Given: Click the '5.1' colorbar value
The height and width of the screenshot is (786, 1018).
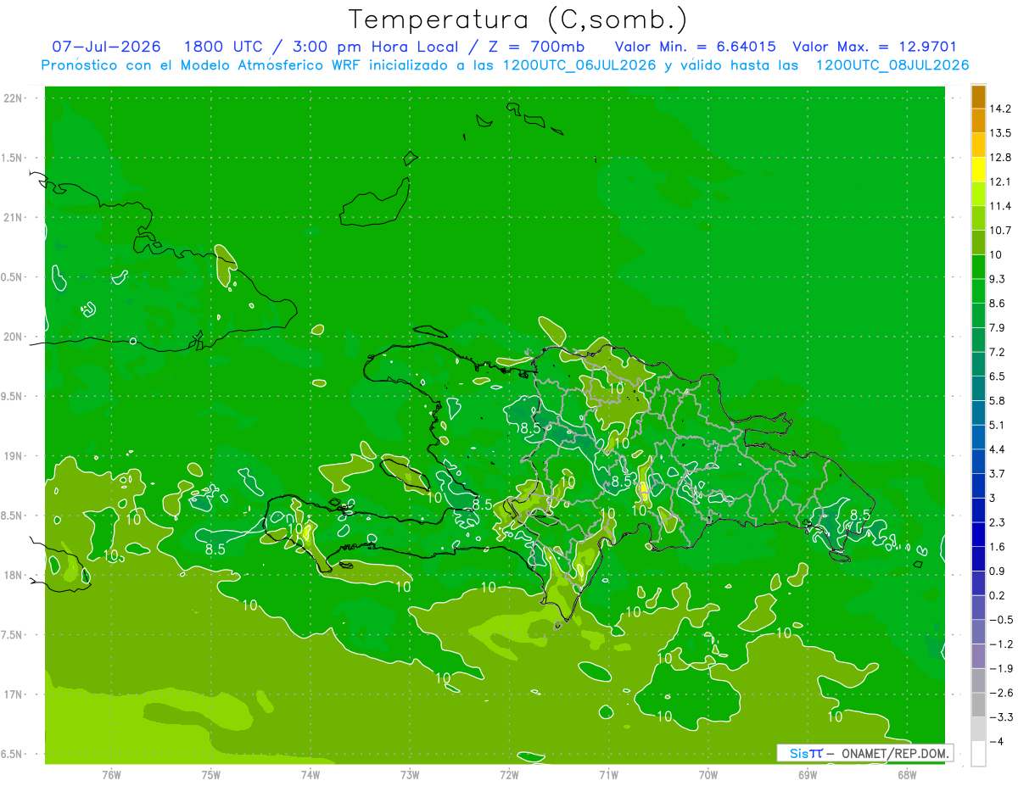Looking at the screenshot, I should click(998, 425).
